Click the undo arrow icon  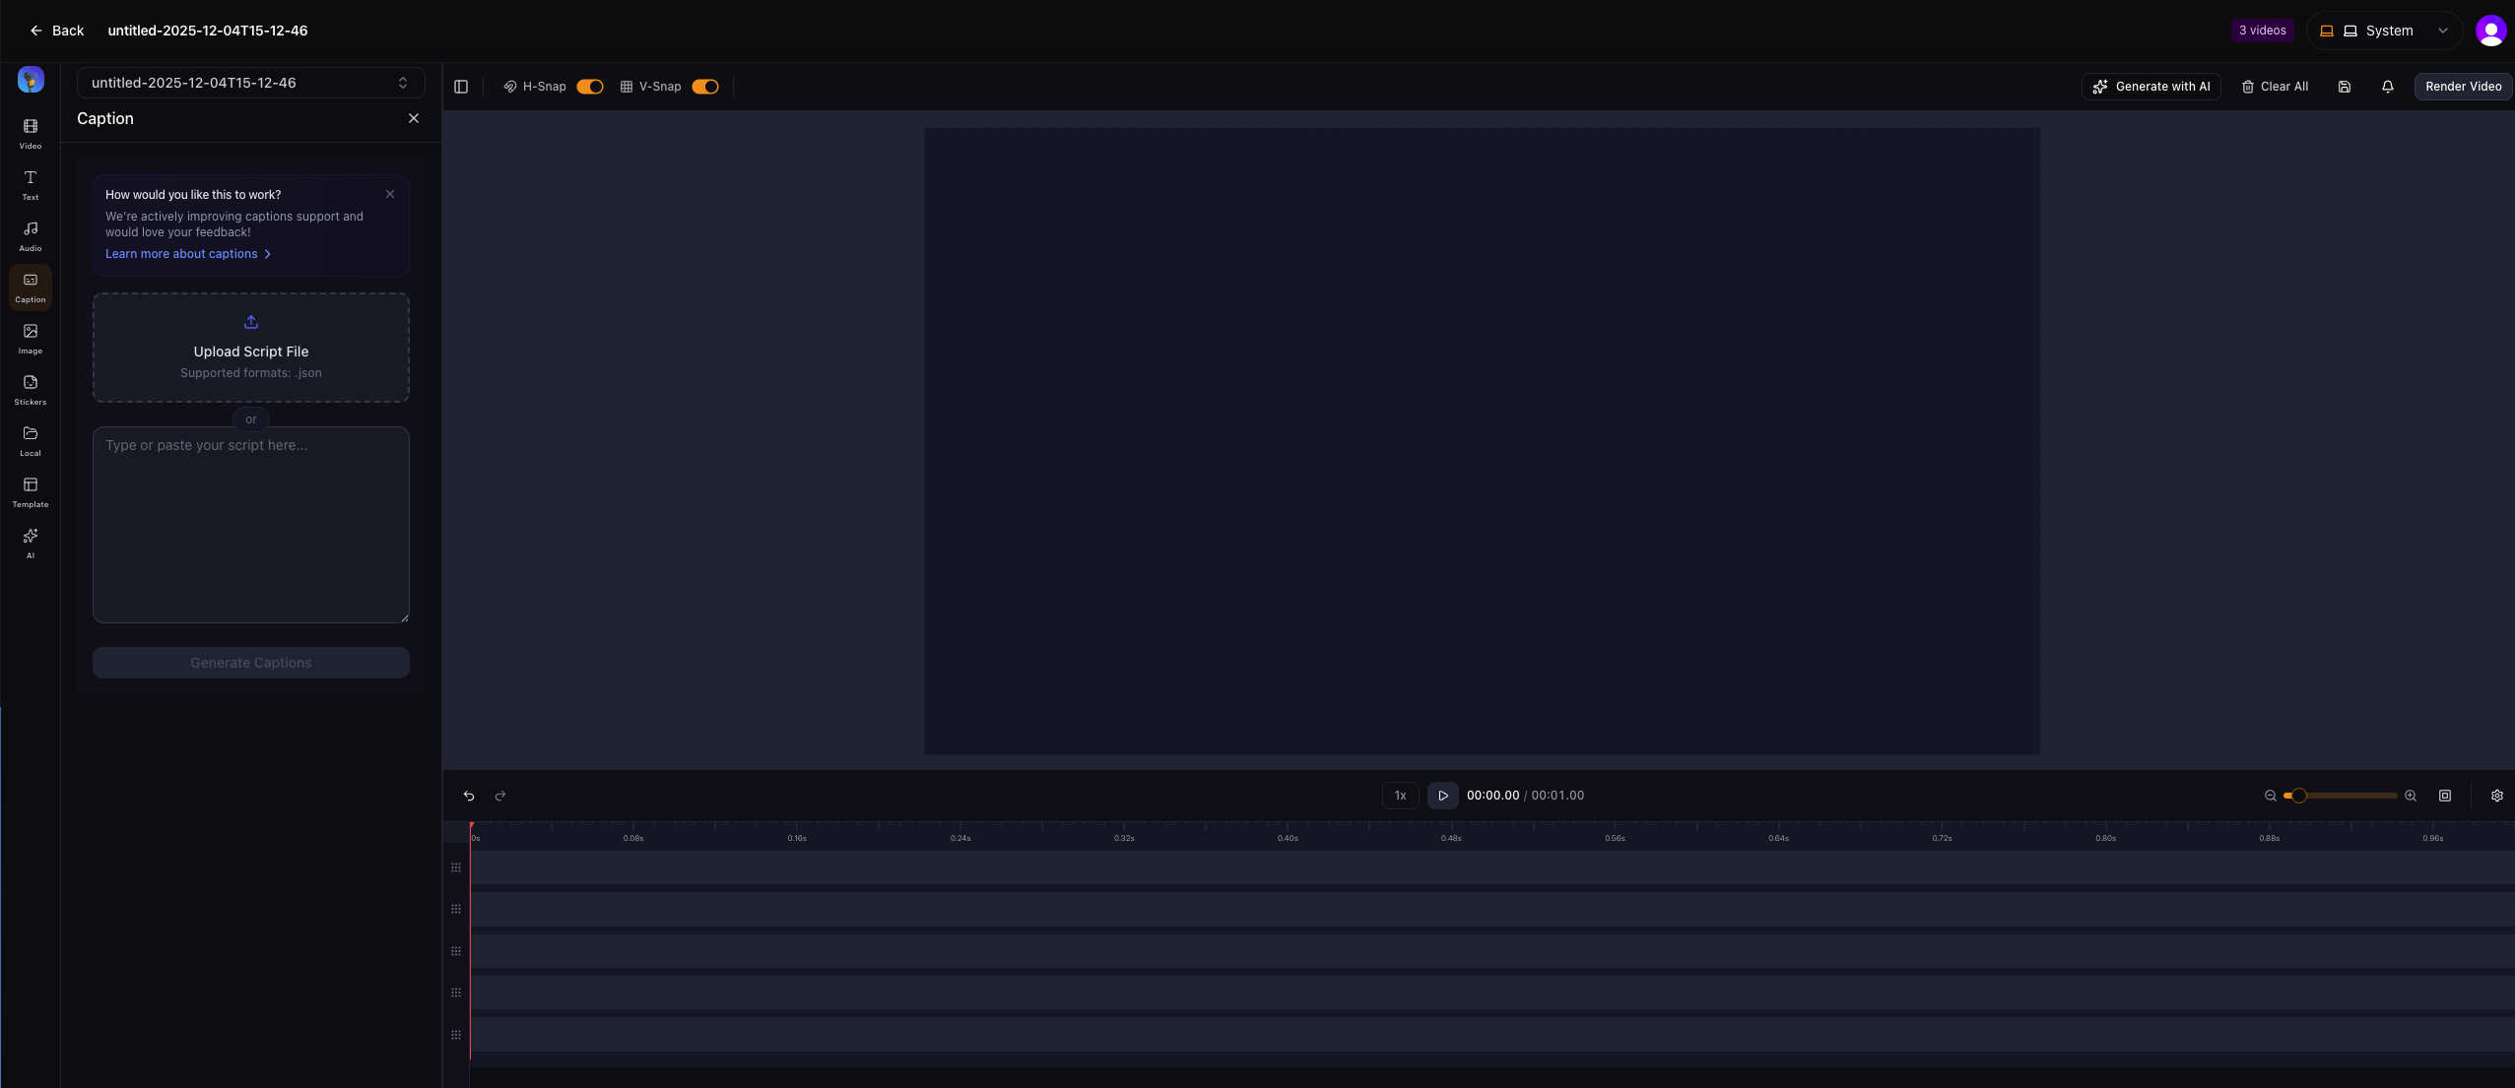469,796
